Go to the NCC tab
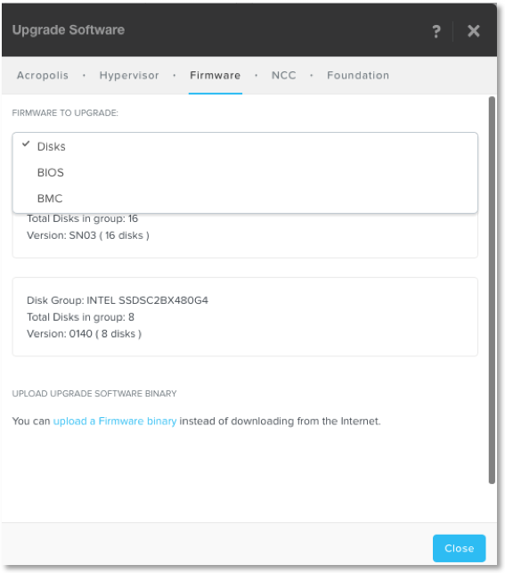The image size is (505, 573). pos(284,75)
